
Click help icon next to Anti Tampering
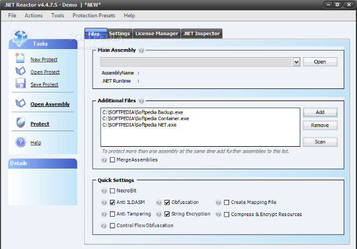104,214
